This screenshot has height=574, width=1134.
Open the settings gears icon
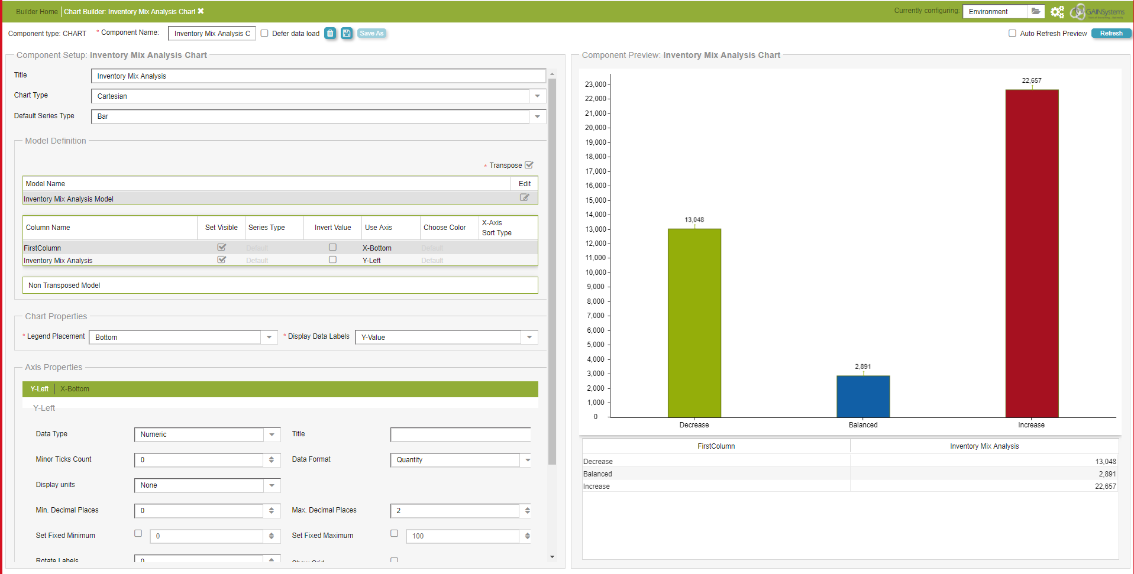tap(1057, 12)
